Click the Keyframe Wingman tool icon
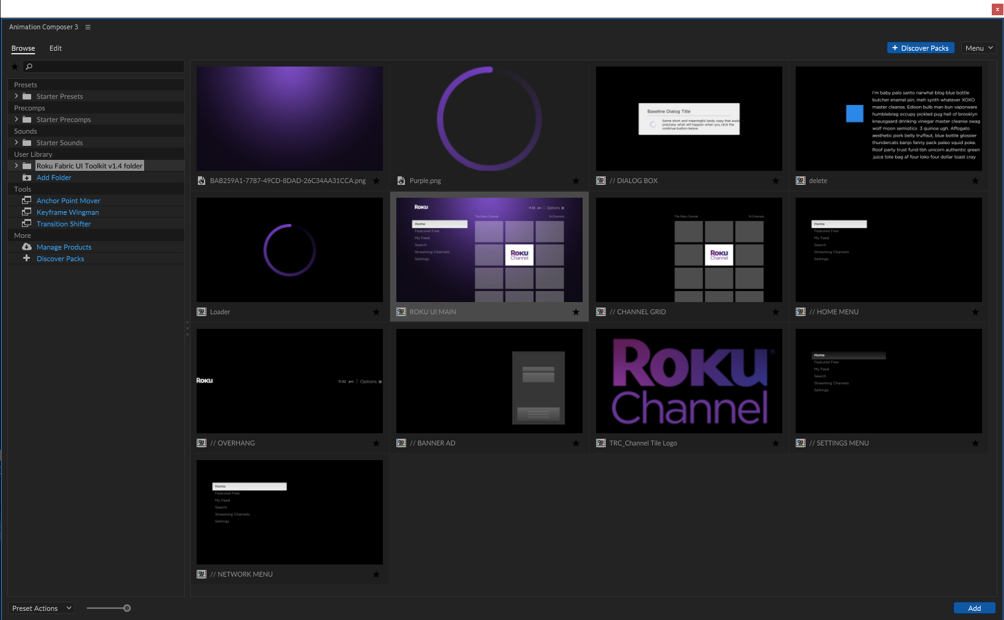Image resolution: width=1004 pixels, height=620 pixels. (x=27, y=212)
